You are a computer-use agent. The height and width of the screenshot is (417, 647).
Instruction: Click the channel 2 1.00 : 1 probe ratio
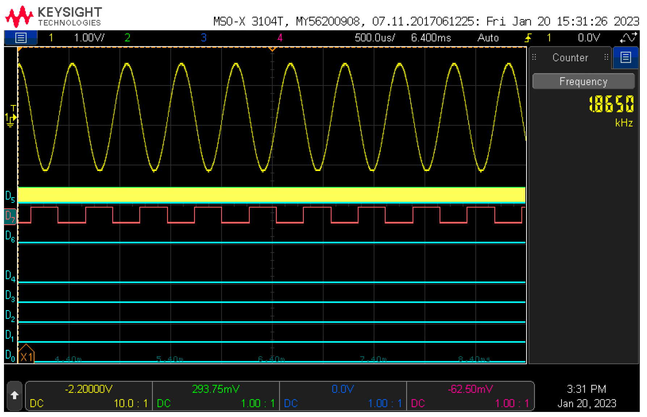coord(258,404)
